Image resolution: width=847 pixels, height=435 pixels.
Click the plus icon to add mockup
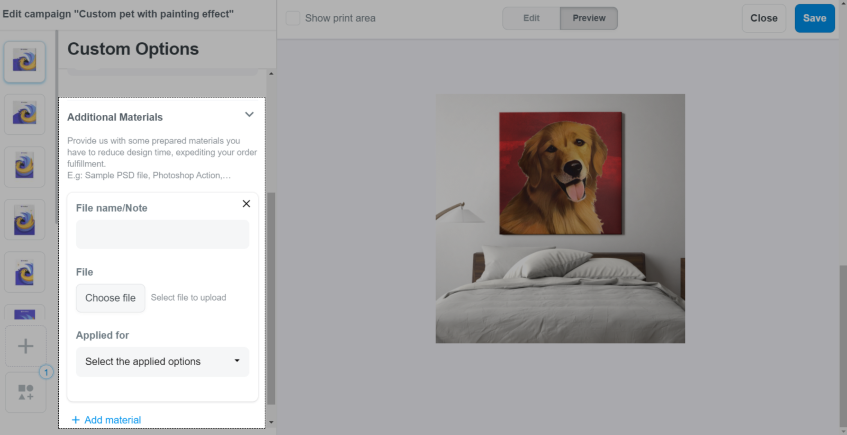(x=25, y=346)
